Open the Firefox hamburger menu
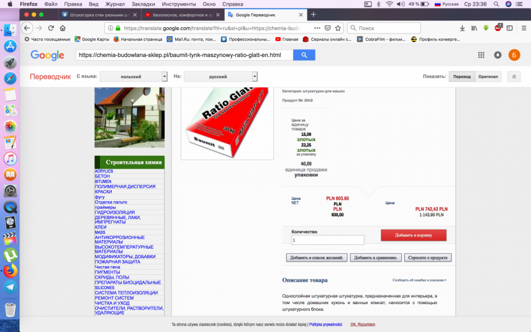531x332 pixels. click(x=524, y=28)
